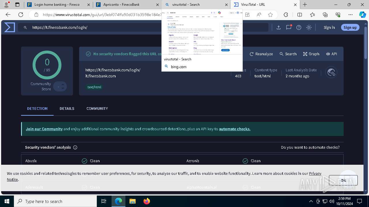369x207 pixels.
Task: Toggle the light/dark theme sun icon
Action: (309, 28)
